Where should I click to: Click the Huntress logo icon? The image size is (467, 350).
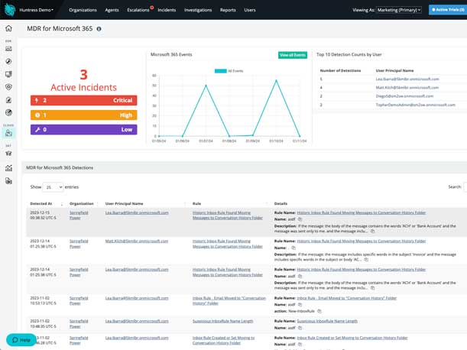[8, 10]
